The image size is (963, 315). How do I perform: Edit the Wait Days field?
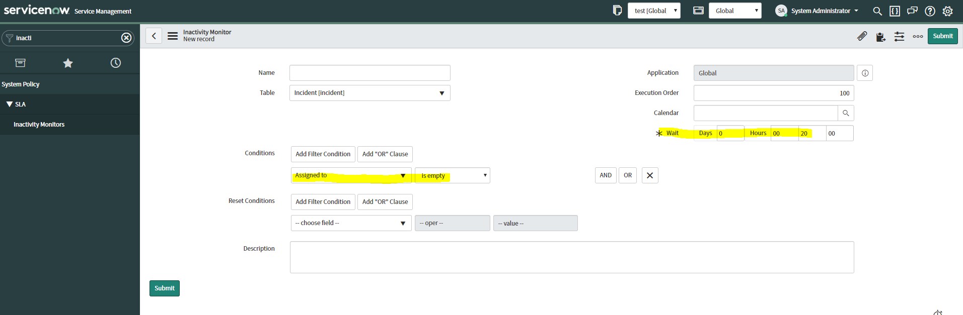(x=730, y=133)
